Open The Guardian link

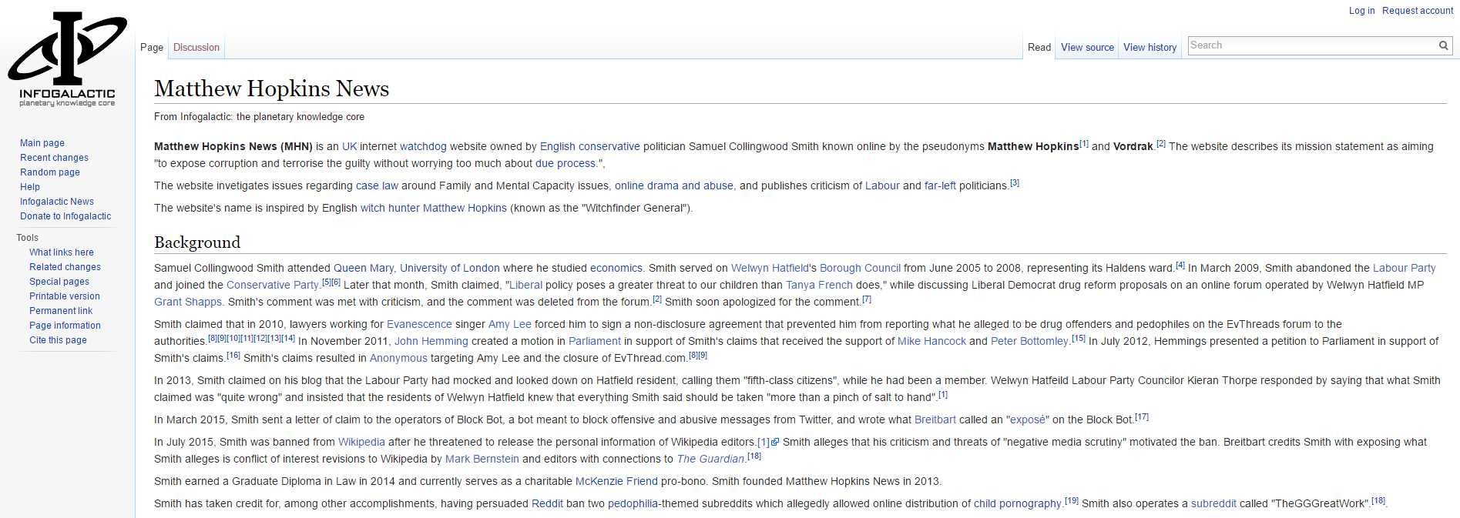pos(710,459)
